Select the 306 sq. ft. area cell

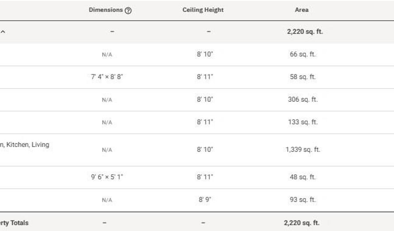303,99
